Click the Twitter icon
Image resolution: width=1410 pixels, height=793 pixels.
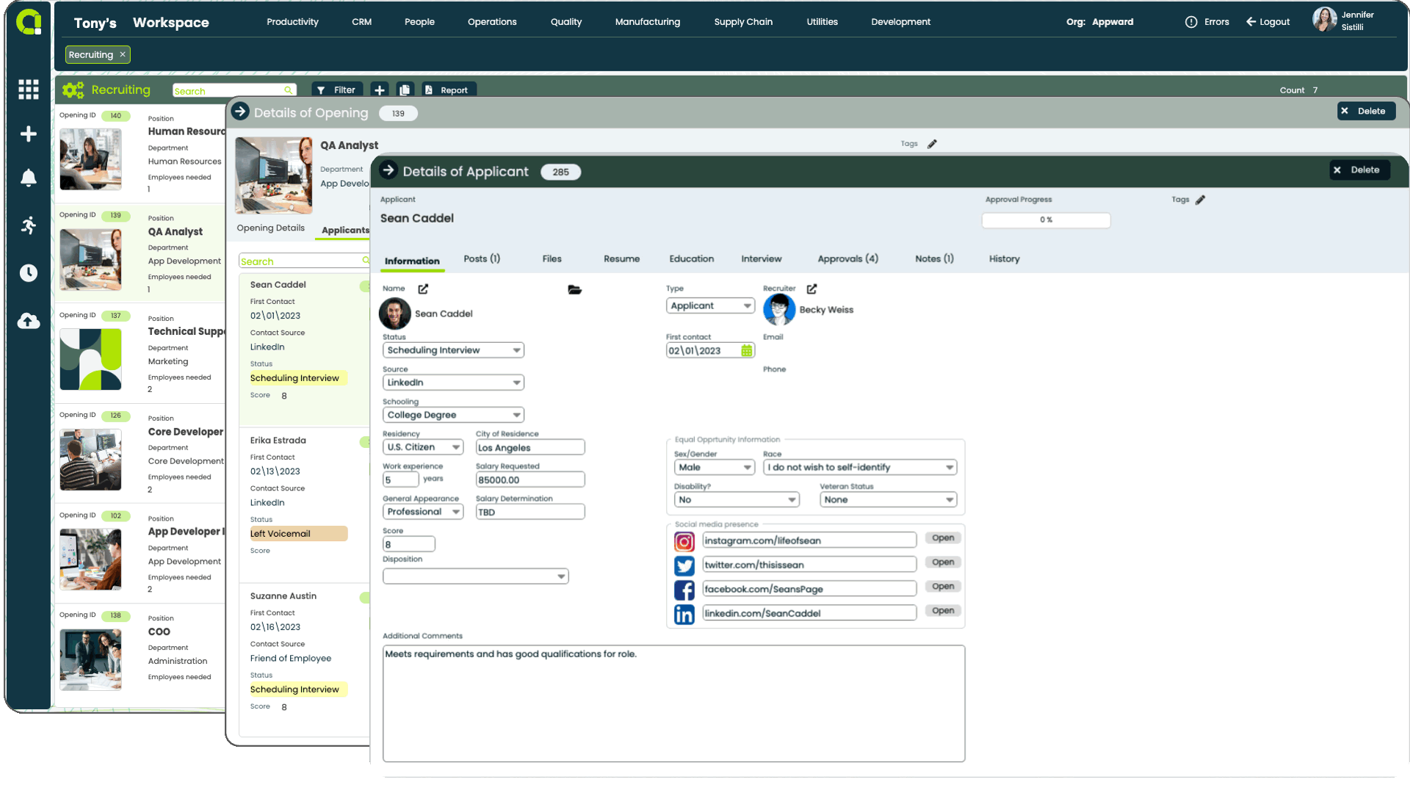click(x=684, y=566)
